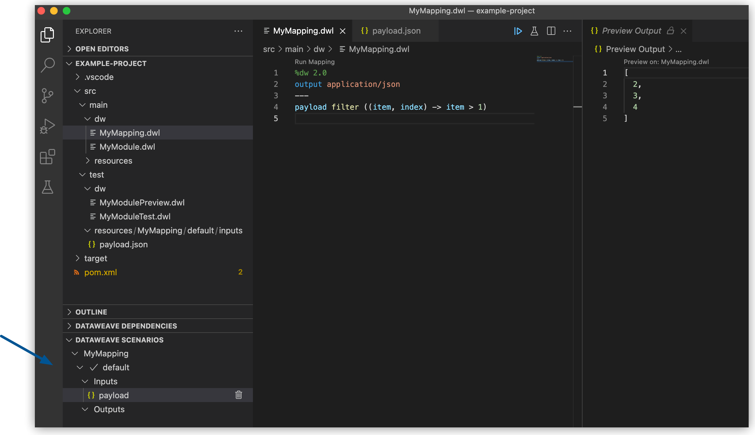Viewport: 755px width, 435px height.
Task: Delete the payload input using the trash icon
Action: (x=238, y=395)
